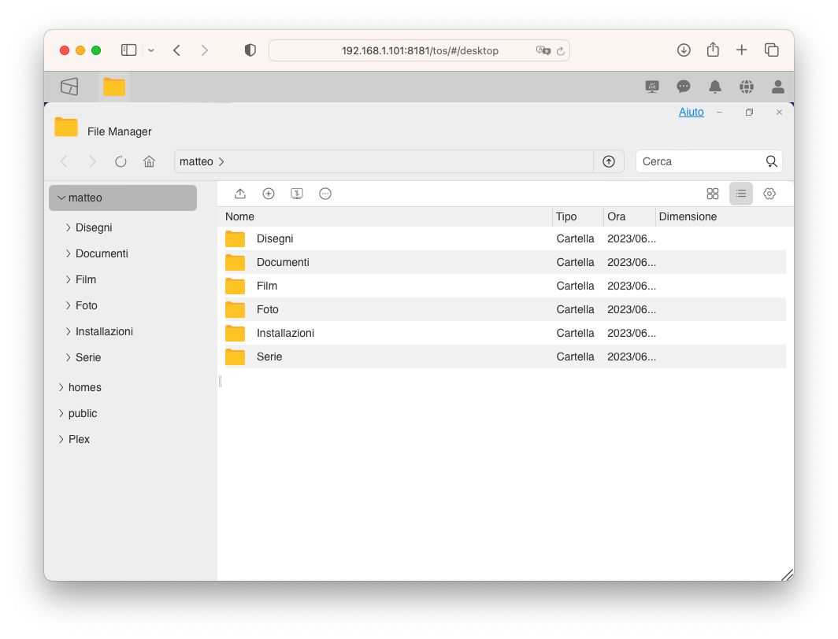Open the messages chat bubble icon
838x639 pixels.
coord(684,87)
